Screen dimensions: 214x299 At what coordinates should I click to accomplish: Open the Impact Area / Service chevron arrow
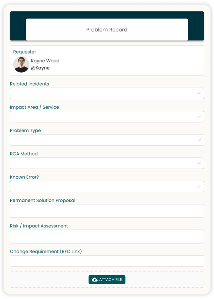tap(199, 117)
